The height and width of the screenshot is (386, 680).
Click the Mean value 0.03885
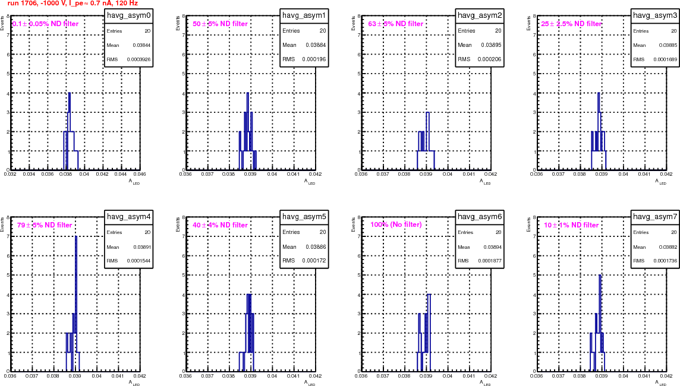tap(668, 46)
